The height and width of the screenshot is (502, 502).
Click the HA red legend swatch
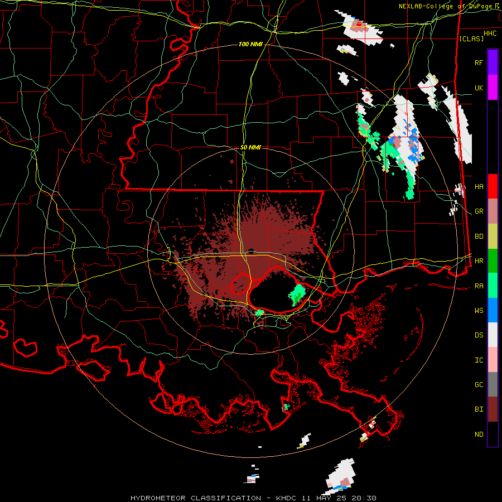pyautogui.click(x=493, y=186)
